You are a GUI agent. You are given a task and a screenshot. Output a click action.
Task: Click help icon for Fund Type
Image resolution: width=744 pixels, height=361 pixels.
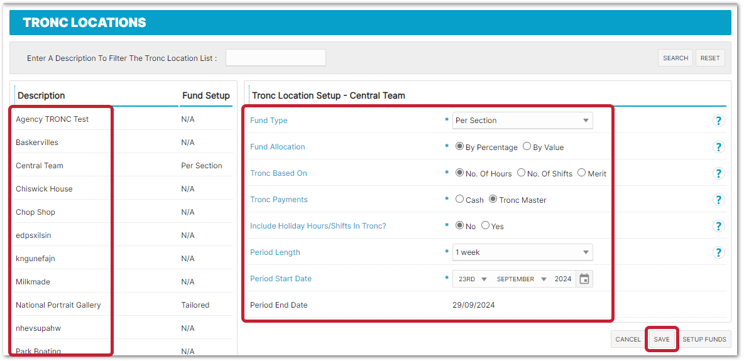pos(719,121)
